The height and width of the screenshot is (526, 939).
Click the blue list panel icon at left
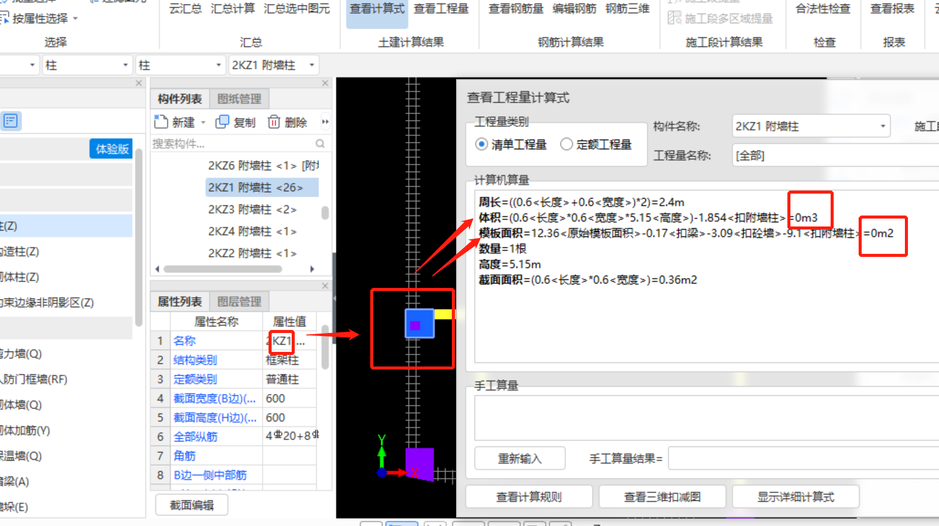(10, 121)
